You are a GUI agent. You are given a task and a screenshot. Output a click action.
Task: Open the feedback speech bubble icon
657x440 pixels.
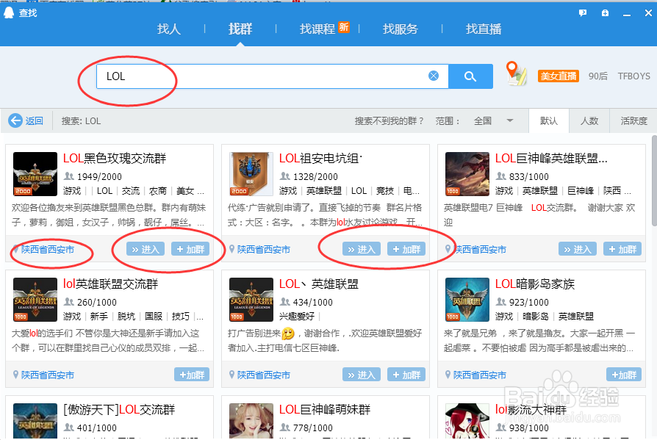[583, 13]
